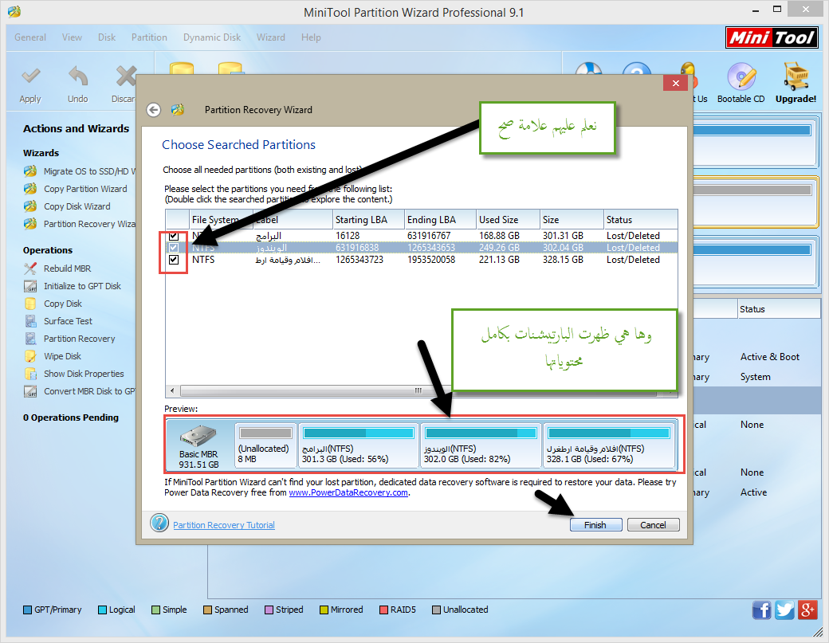The height and width of the screenshot is (643, 829).
Task: Toggle checkbox for partition starting 1265343723
Action: click(174, 260)
